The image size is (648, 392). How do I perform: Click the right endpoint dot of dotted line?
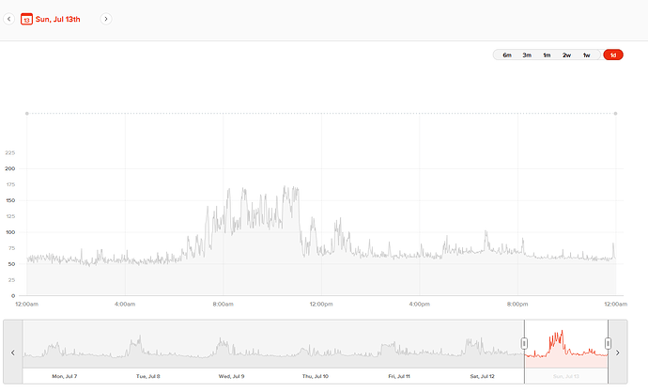coord(615,114)
